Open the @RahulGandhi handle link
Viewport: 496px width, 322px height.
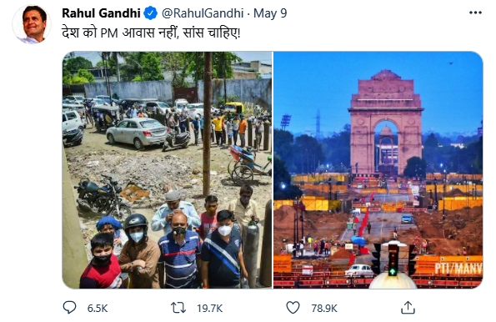point(203,13)
